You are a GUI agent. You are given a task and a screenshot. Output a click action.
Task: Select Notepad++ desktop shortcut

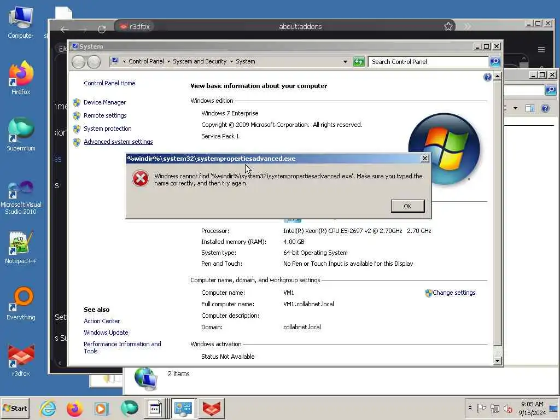(21, 247)
